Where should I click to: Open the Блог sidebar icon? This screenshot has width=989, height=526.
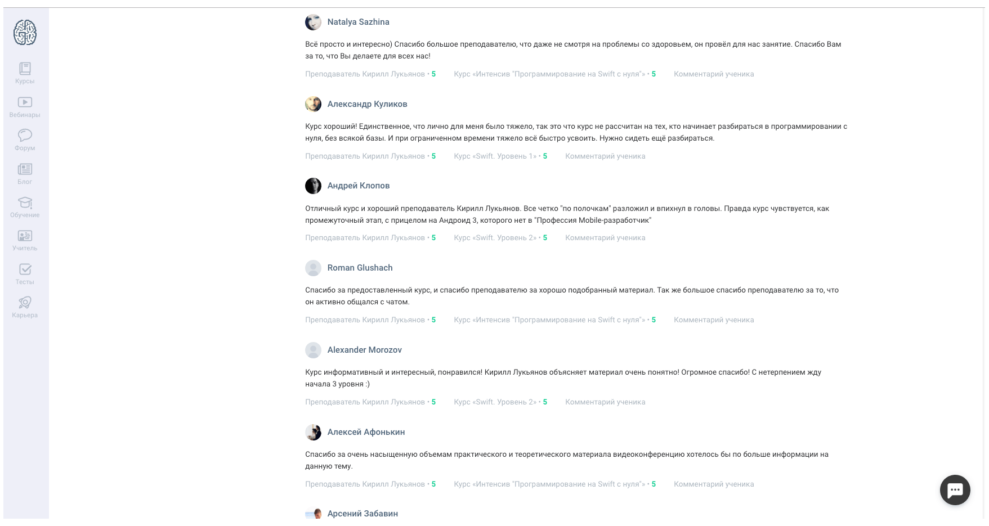pyautogui.click(x=25, y=174)
